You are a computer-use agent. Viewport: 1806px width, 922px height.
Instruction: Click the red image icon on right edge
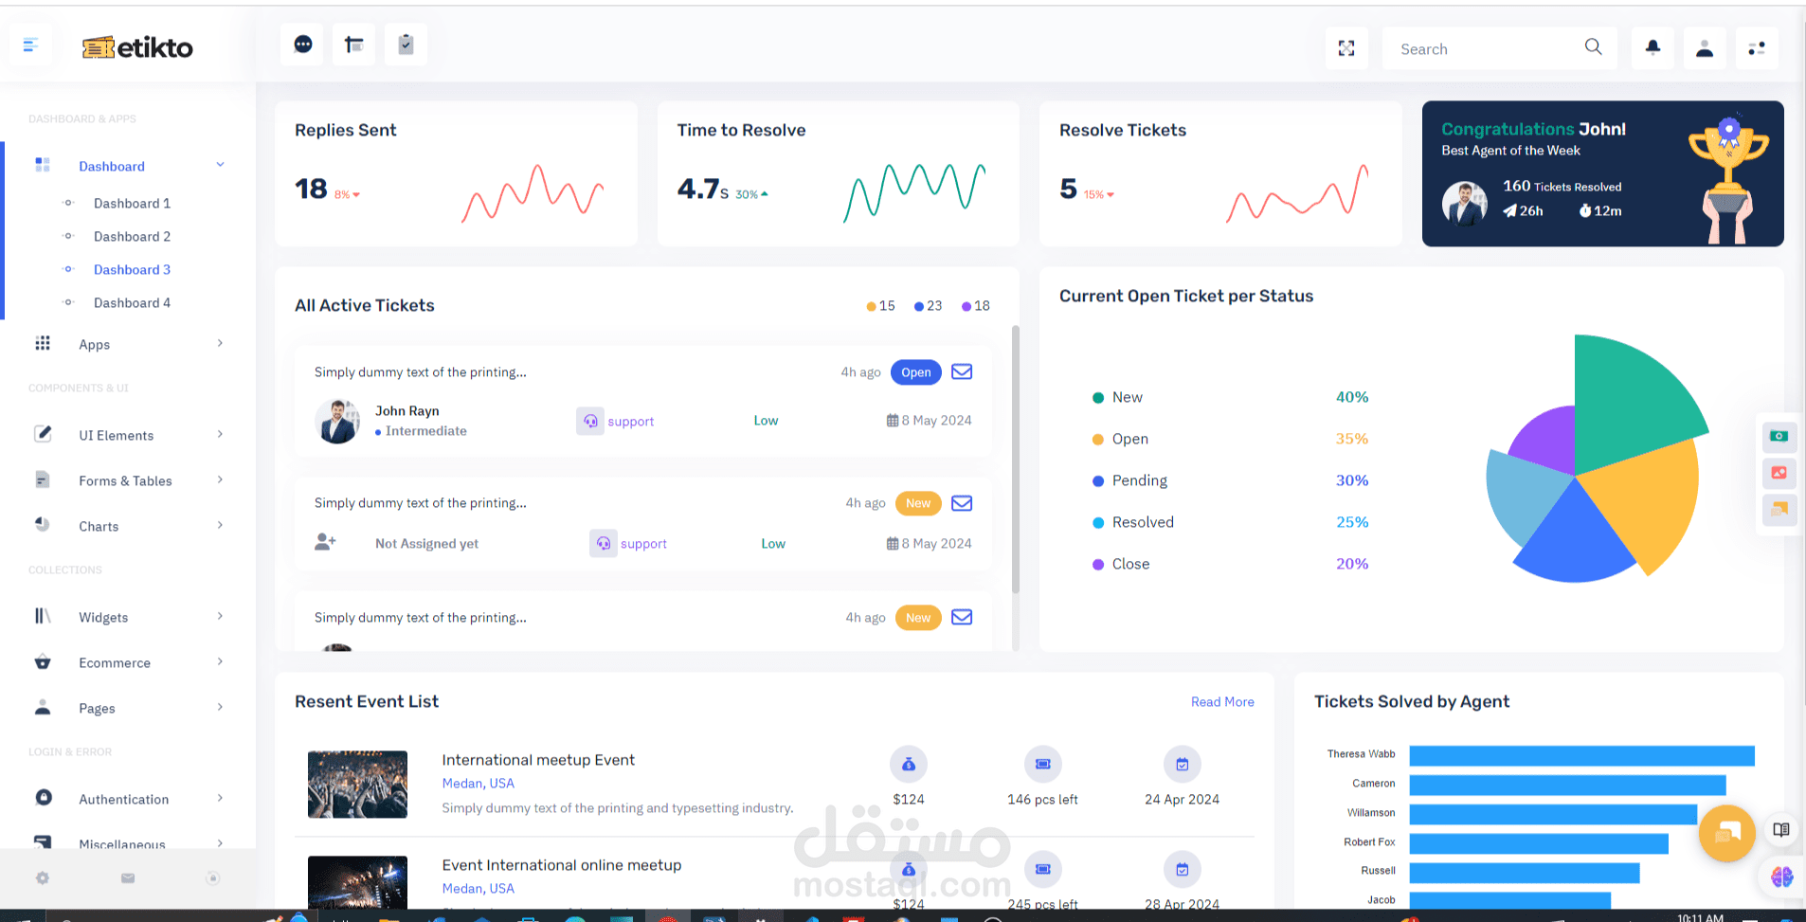(x=1779, y=473)
